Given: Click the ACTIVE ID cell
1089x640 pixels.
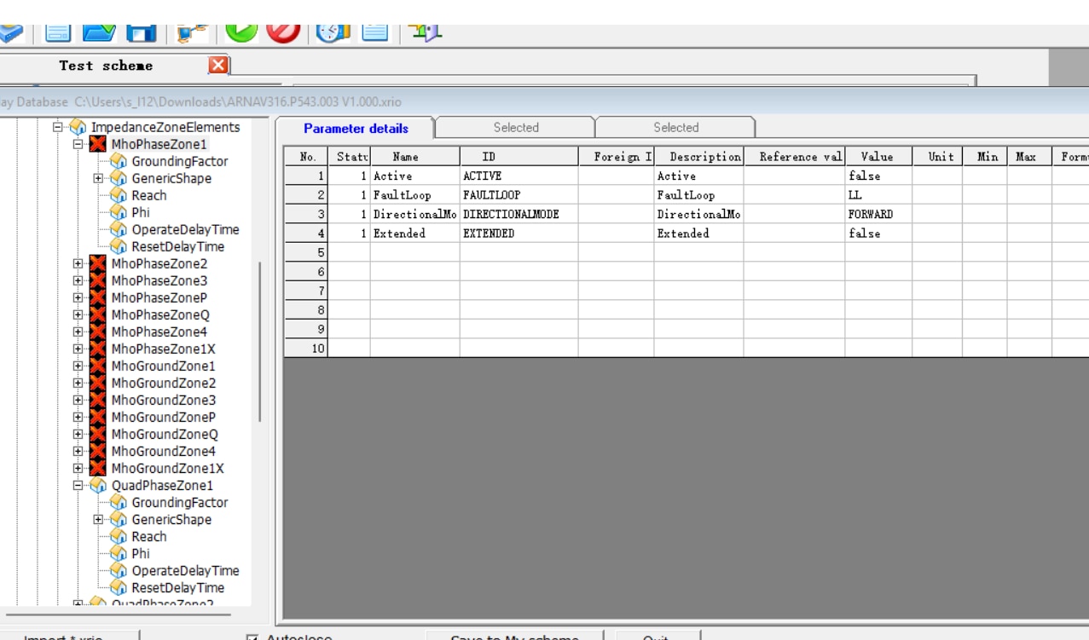Looking at the screenshot, I should (519, 176).
